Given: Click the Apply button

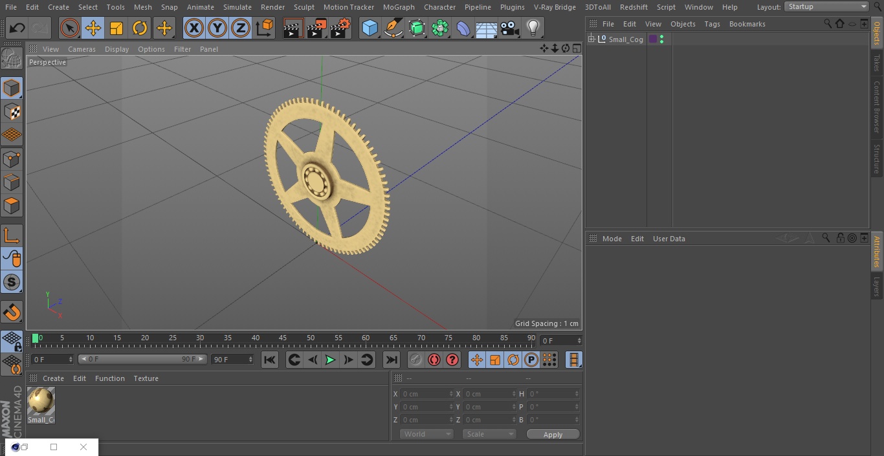Looking at the screenshot, I should (x=553, y=435).
